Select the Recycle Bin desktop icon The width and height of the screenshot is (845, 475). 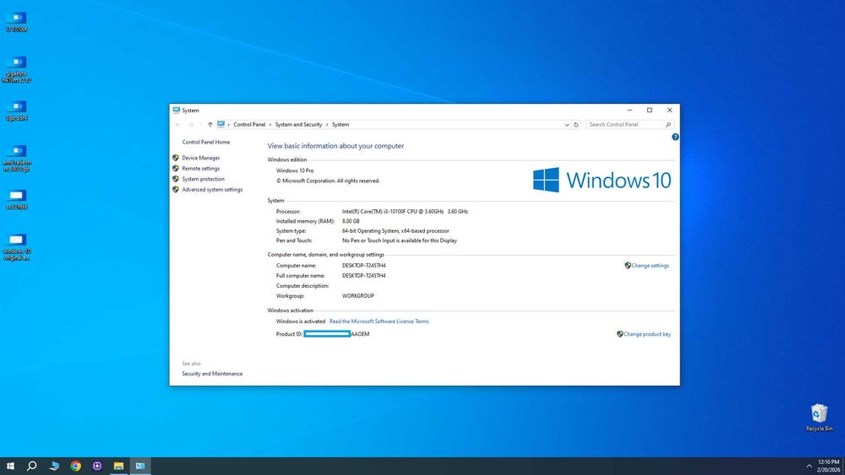tap(819, 418)
